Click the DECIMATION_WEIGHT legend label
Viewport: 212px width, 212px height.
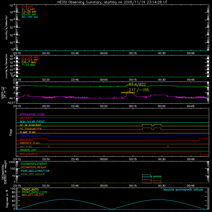coord(34,167)
